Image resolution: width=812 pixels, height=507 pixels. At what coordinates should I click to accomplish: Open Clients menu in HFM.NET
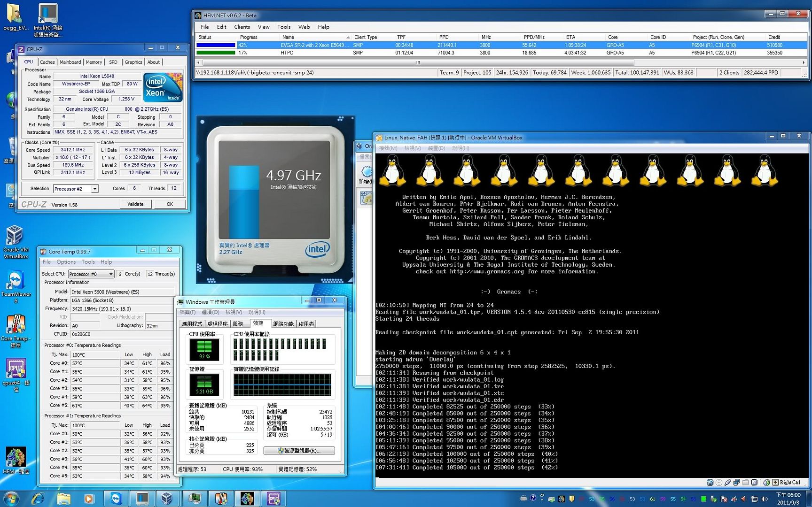[242, 27]
